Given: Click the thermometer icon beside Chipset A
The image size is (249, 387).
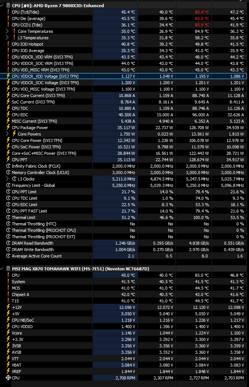Looking at the screenshot, I should click(8, 294).
